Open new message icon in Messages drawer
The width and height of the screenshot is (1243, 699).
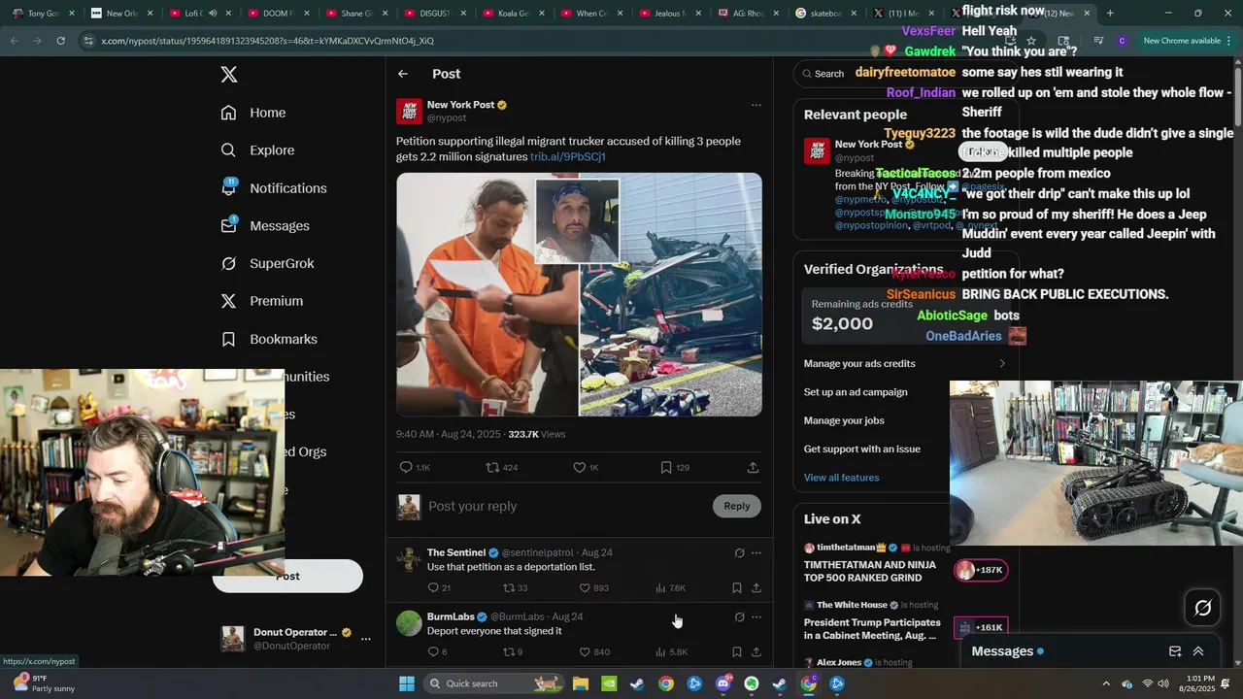tap(1175, 651)
